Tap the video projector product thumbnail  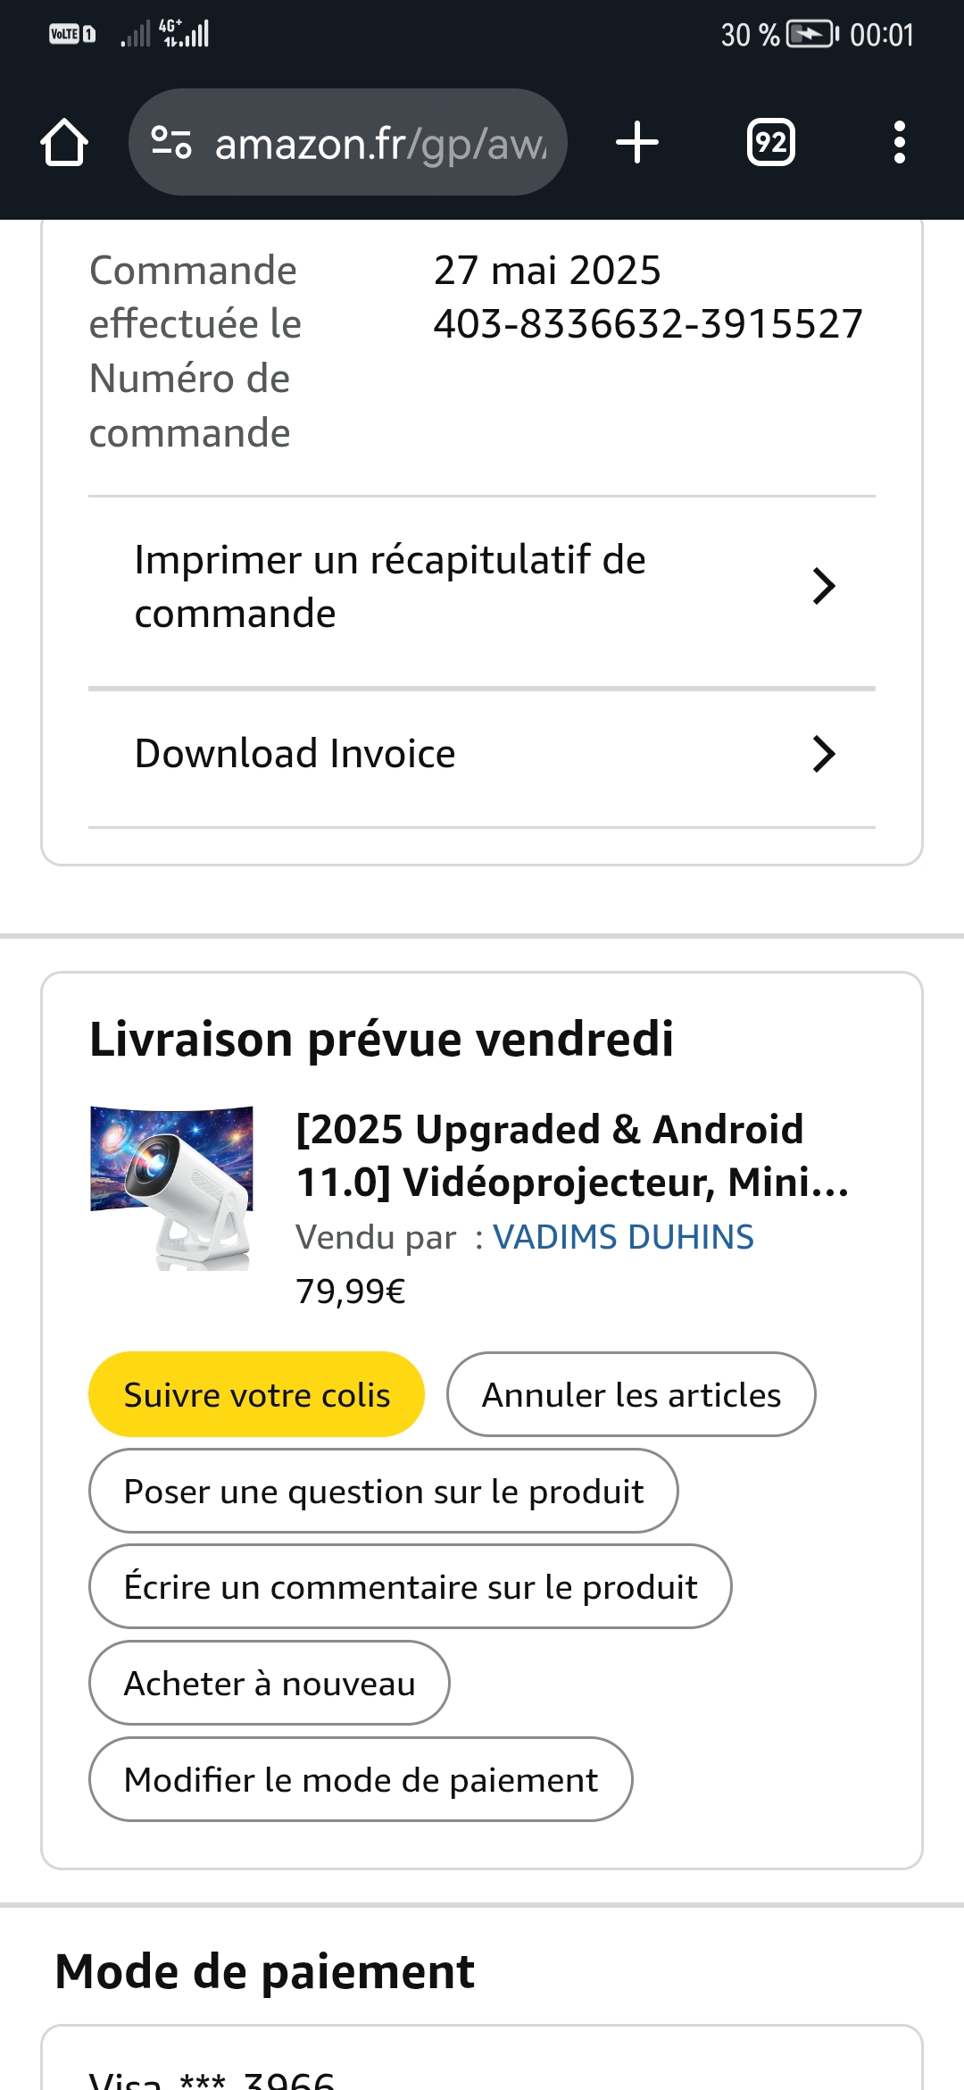tap(171, 1187)
